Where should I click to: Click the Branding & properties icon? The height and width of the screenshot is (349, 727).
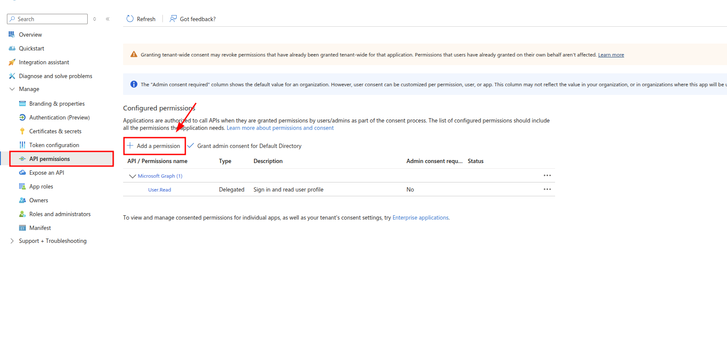pos(22,104)
